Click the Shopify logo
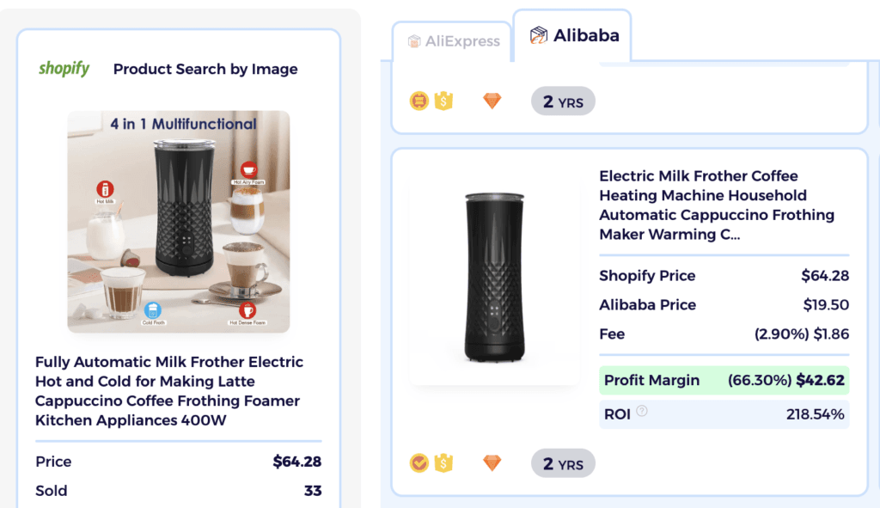 pyautogui.click(x=64, y=70)
